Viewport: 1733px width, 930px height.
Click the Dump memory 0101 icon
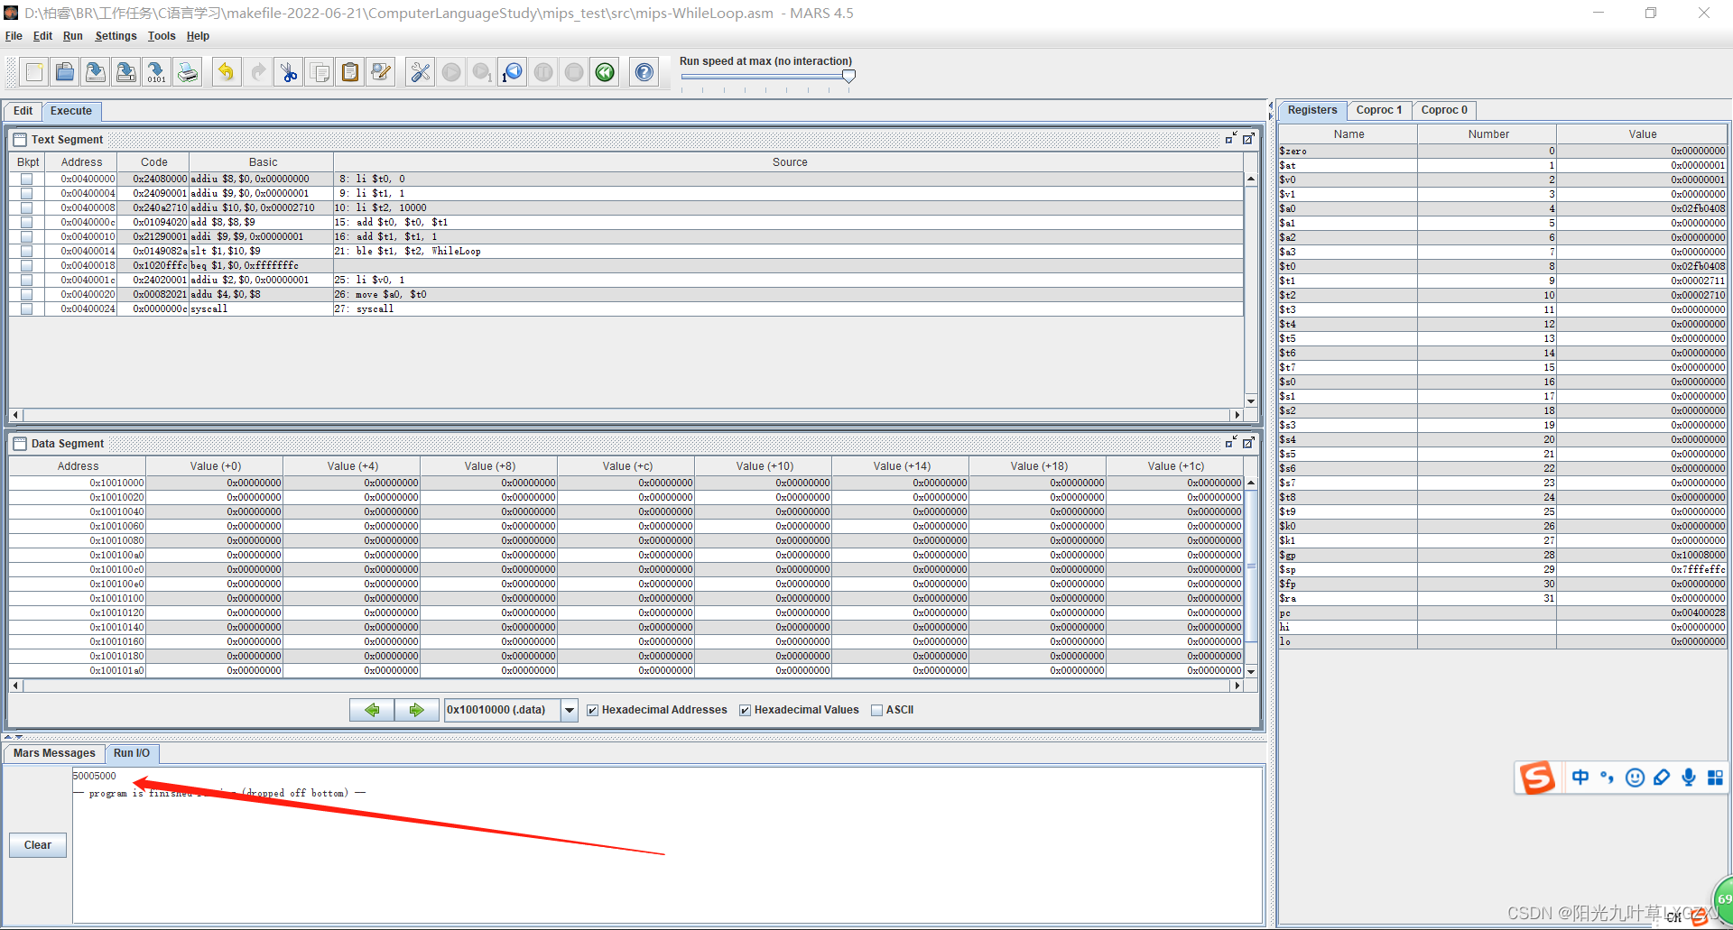click(x=156, y=72)
